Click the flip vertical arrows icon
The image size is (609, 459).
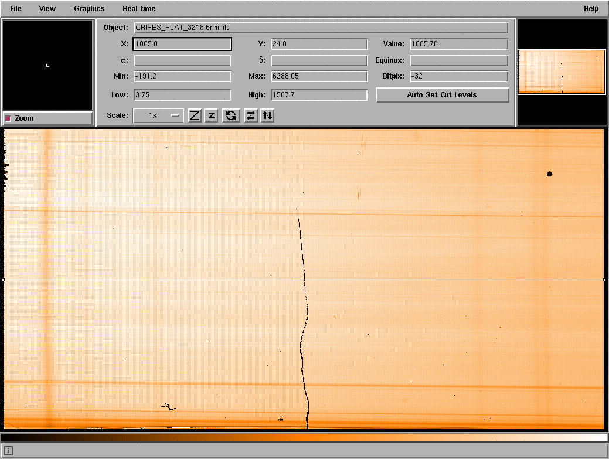click(x=268, y=115)
